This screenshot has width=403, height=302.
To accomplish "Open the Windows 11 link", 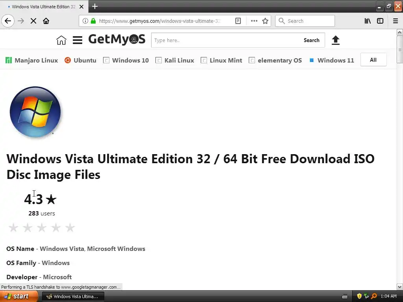I will click(331, 60).
